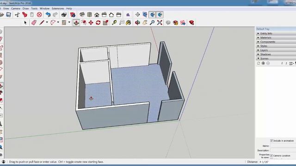The height and width of the screenshot is (166, 296).
Task: Add a scene with plus icon
Action: coord(263,64)
